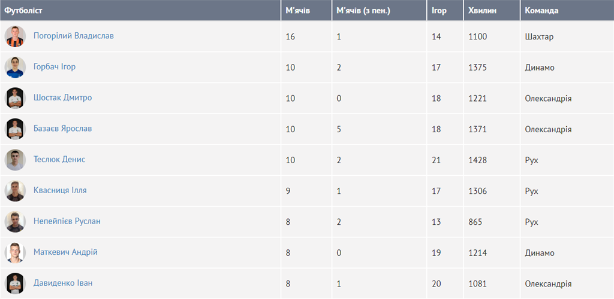The image size is (614, 299).
Task: Click Погорілий Владислав's avatar photo
Action: (15, 36)
